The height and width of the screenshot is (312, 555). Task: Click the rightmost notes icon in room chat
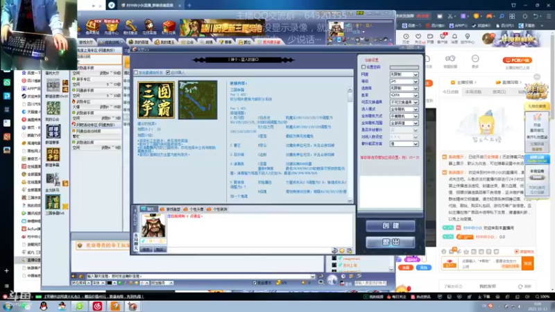[350, 250]
